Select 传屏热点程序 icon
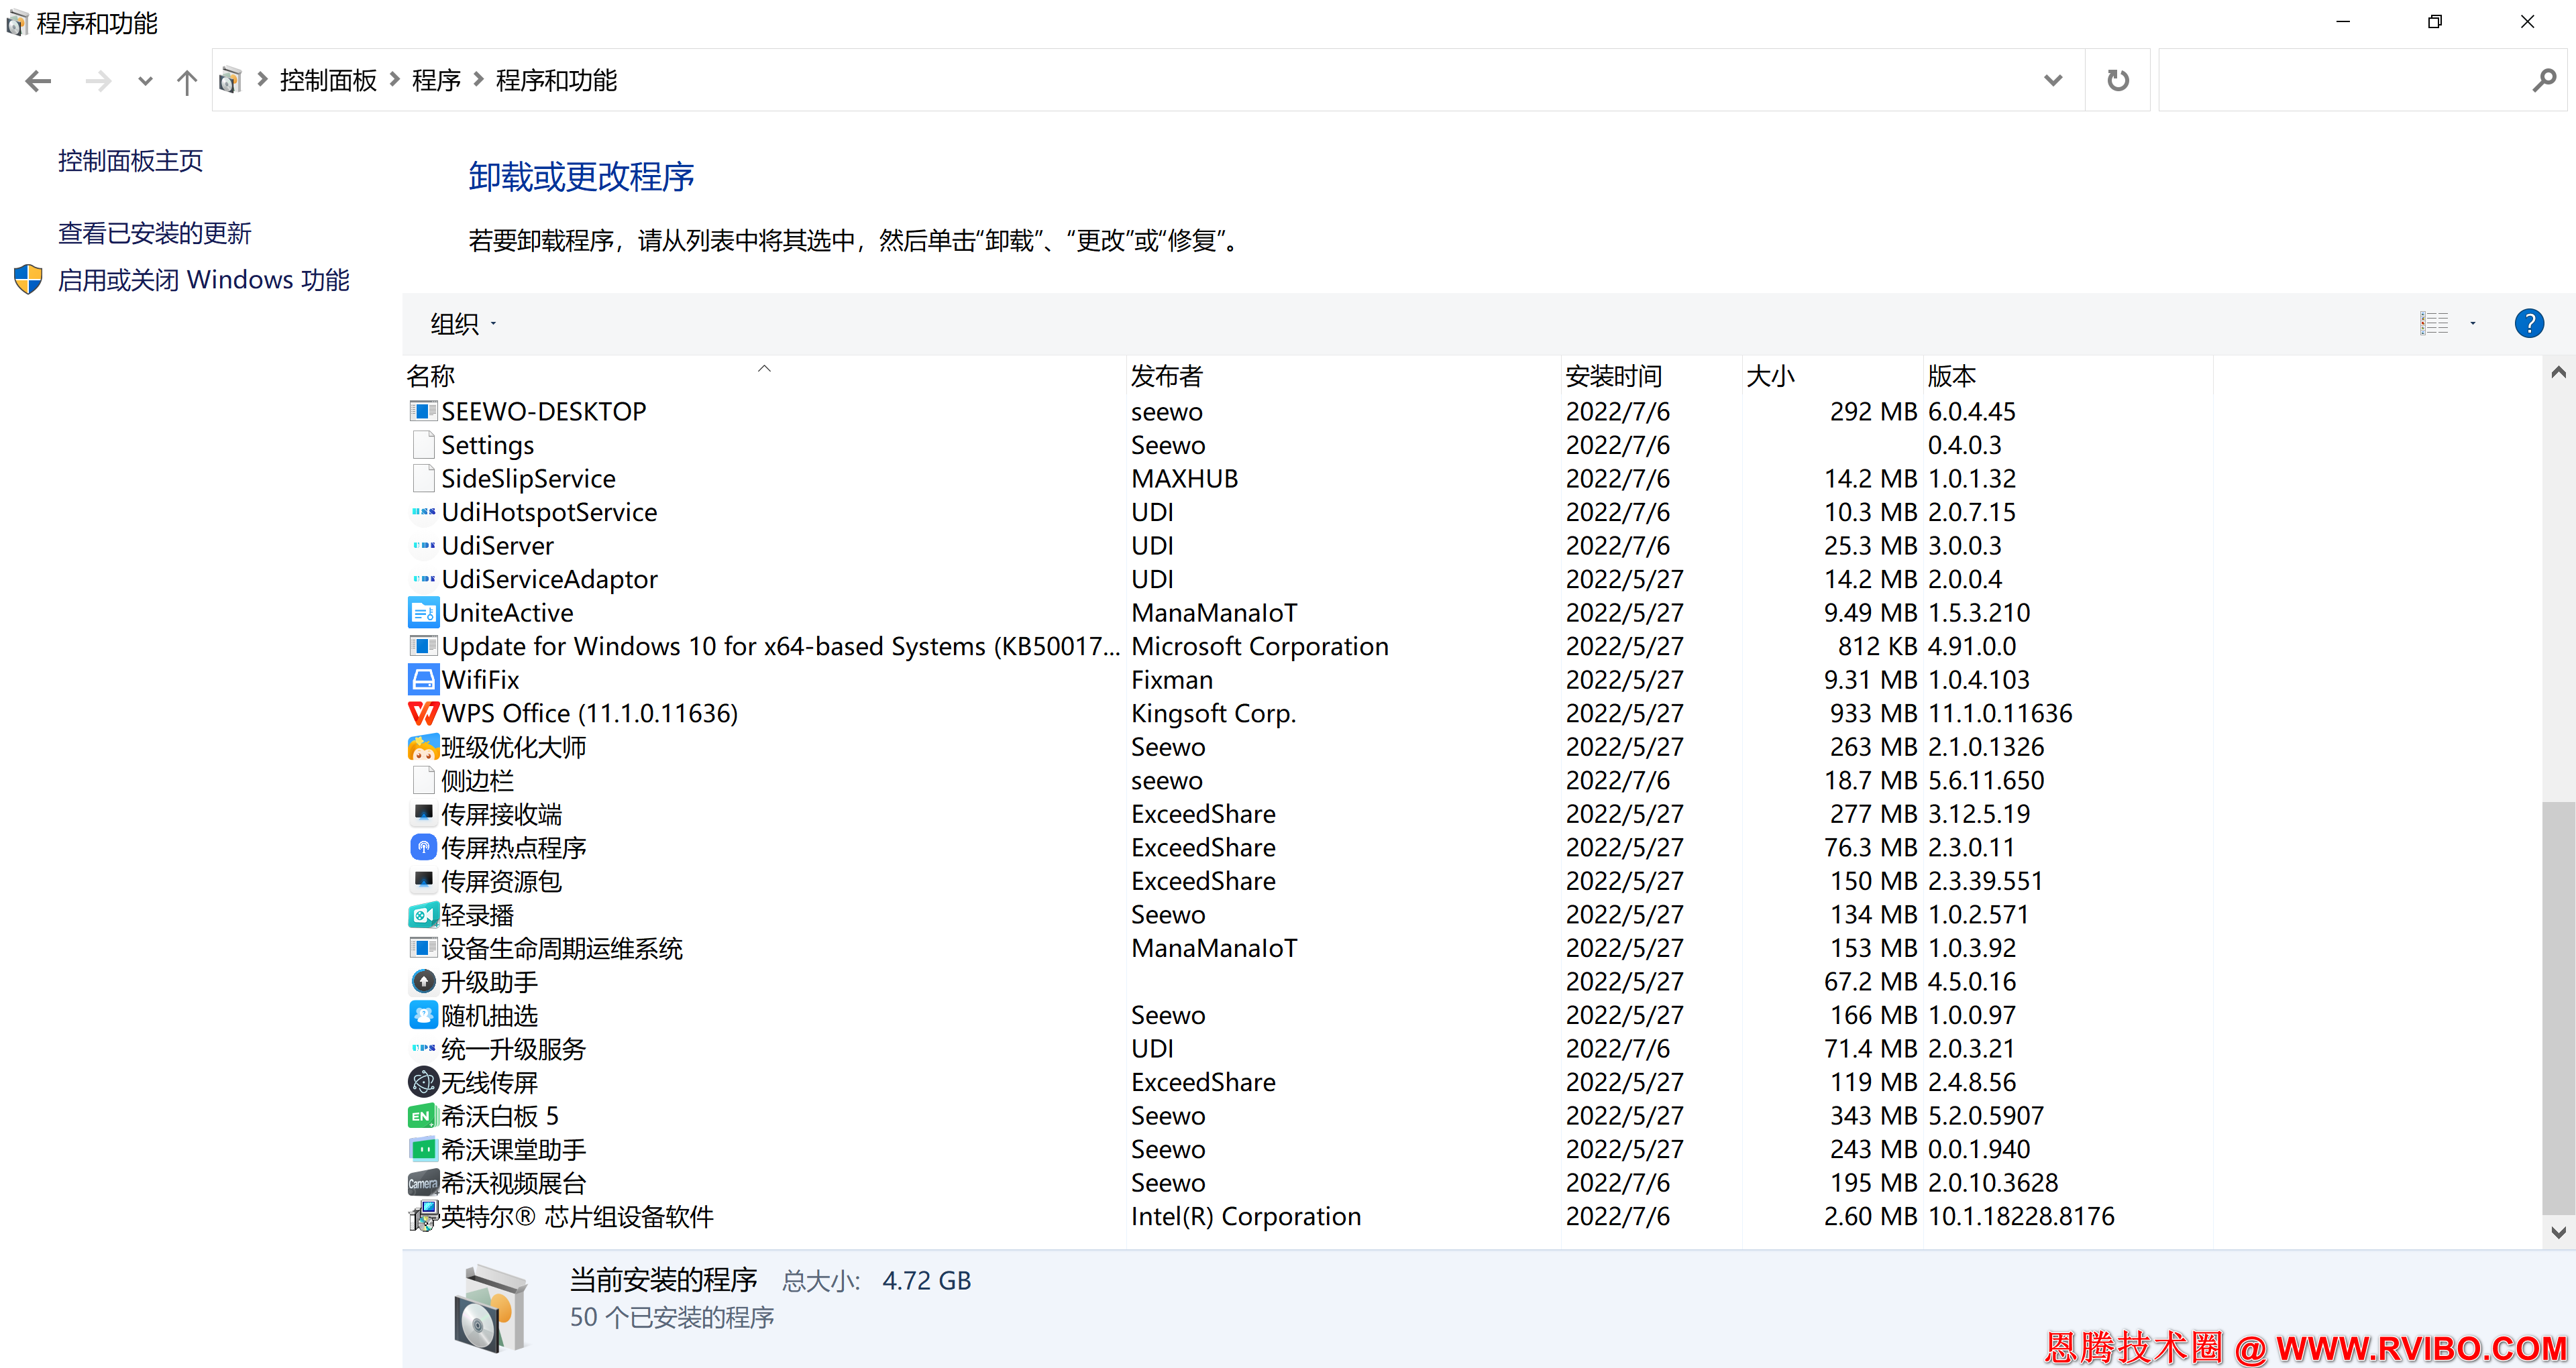2576x1368 pixels. tap(423, 848)
